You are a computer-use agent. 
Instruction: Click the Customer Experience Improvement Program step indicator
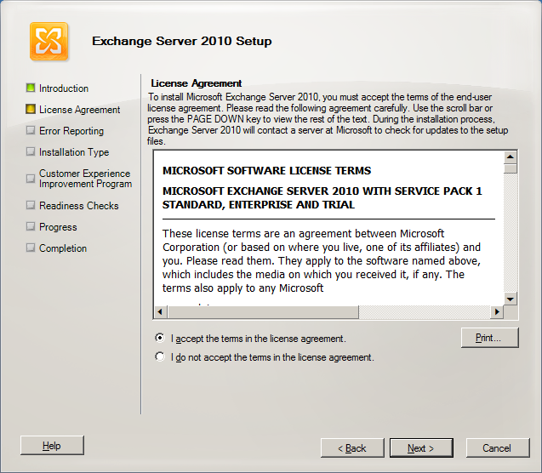coord(31,179)
